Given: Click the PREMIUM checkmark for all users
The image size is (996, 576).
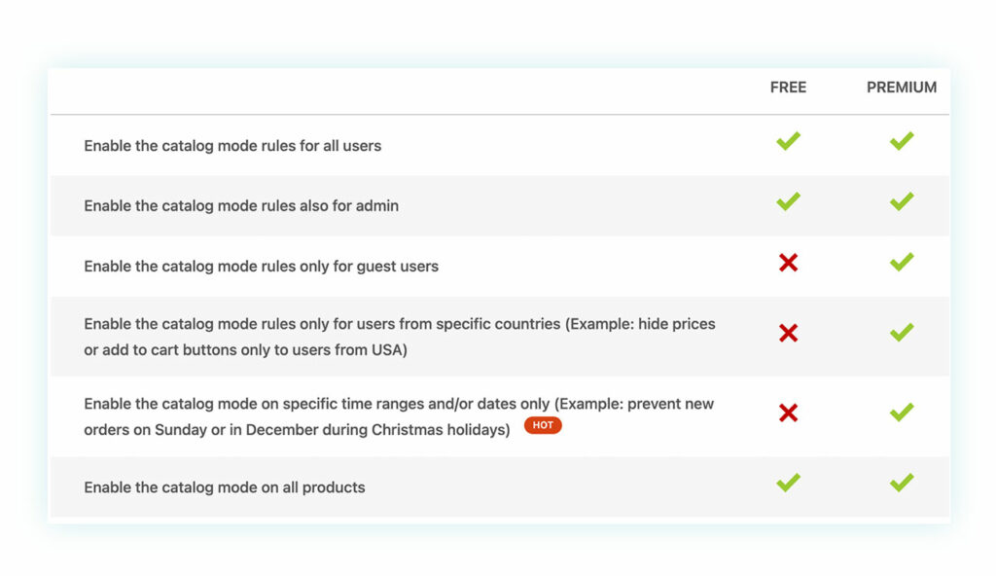Looking at the screenshot, I should (x=902, y=141).
